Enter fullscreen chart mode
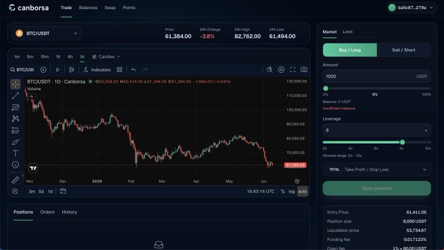This screenshot has width=444, height=250. coord(292,69)
